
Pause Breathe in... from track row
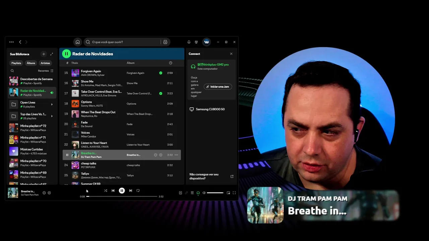67,155
